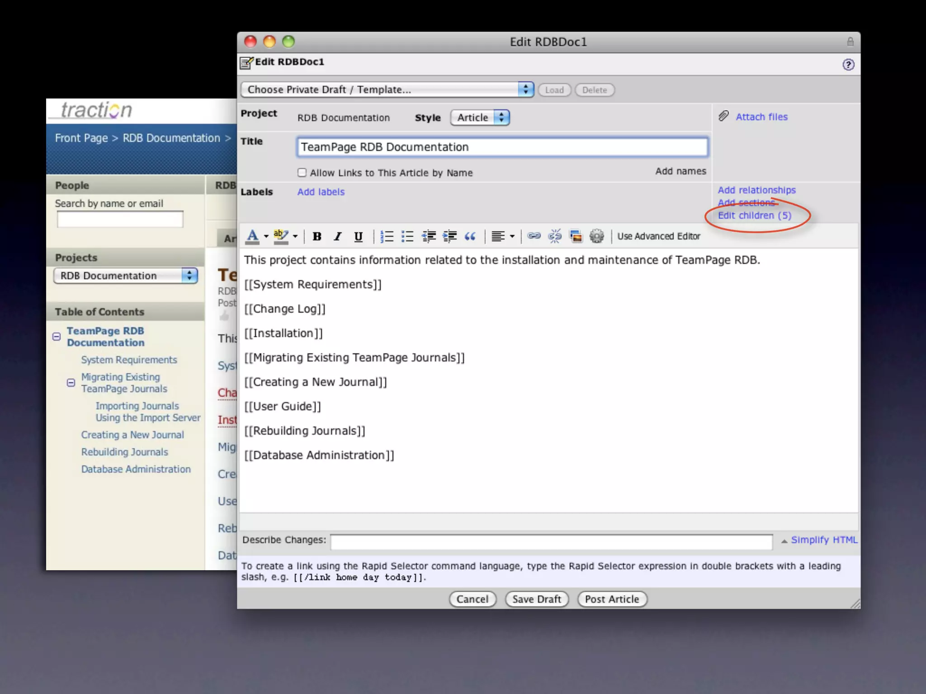This screenshot has width=926, height=694.
Task: Click the insert image icon
Action: [x=576, y=236]
